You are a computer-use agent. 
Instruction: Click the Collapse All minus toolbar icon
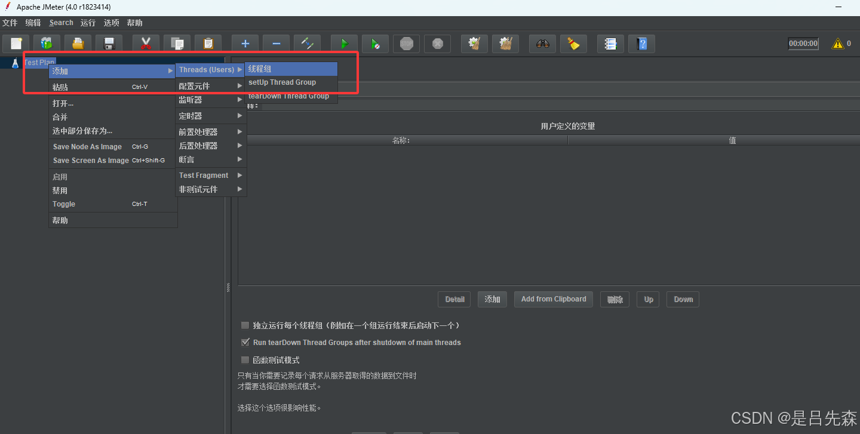click(x=276, y=44)
